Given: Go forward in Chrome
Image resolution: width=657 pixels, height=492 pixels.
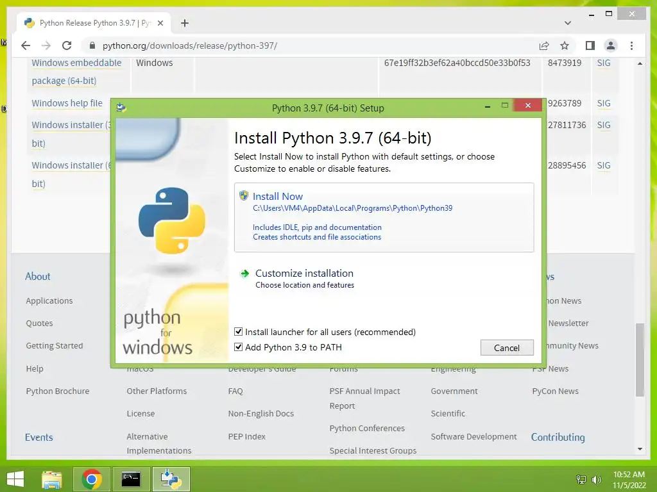Looking at the screenshot, I should [46, 45].
